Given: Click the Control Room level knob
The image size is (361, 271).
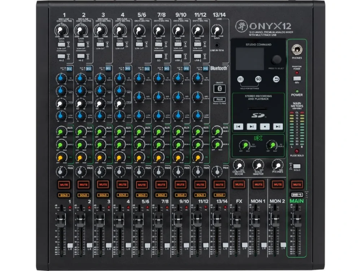Looking at the screenshot, I should pyautogui.click(x=239, y=164).
